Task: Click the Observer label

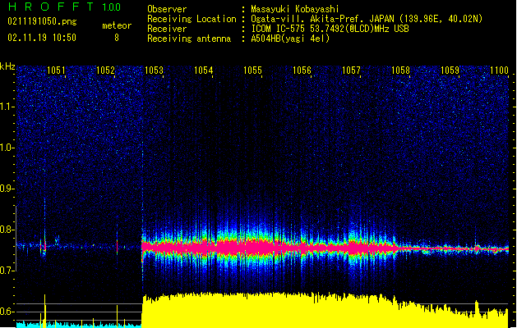Action: [167, 9]
